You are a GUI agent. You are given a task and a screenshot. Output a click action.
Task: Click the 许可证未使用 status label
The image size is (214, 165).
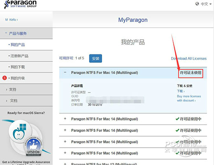click(191, 73)
